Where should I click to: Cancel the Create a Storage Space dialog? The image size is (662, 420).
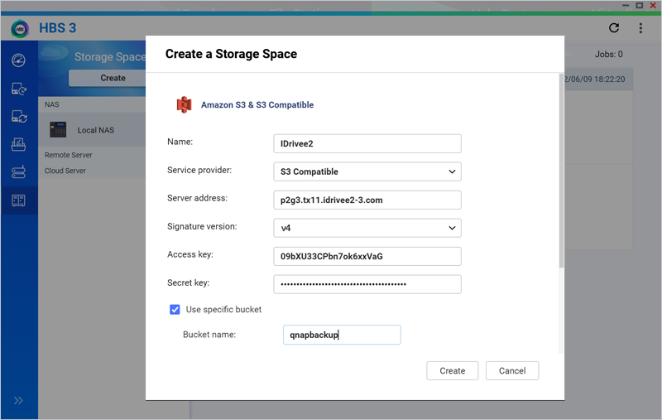click(512, 370)
